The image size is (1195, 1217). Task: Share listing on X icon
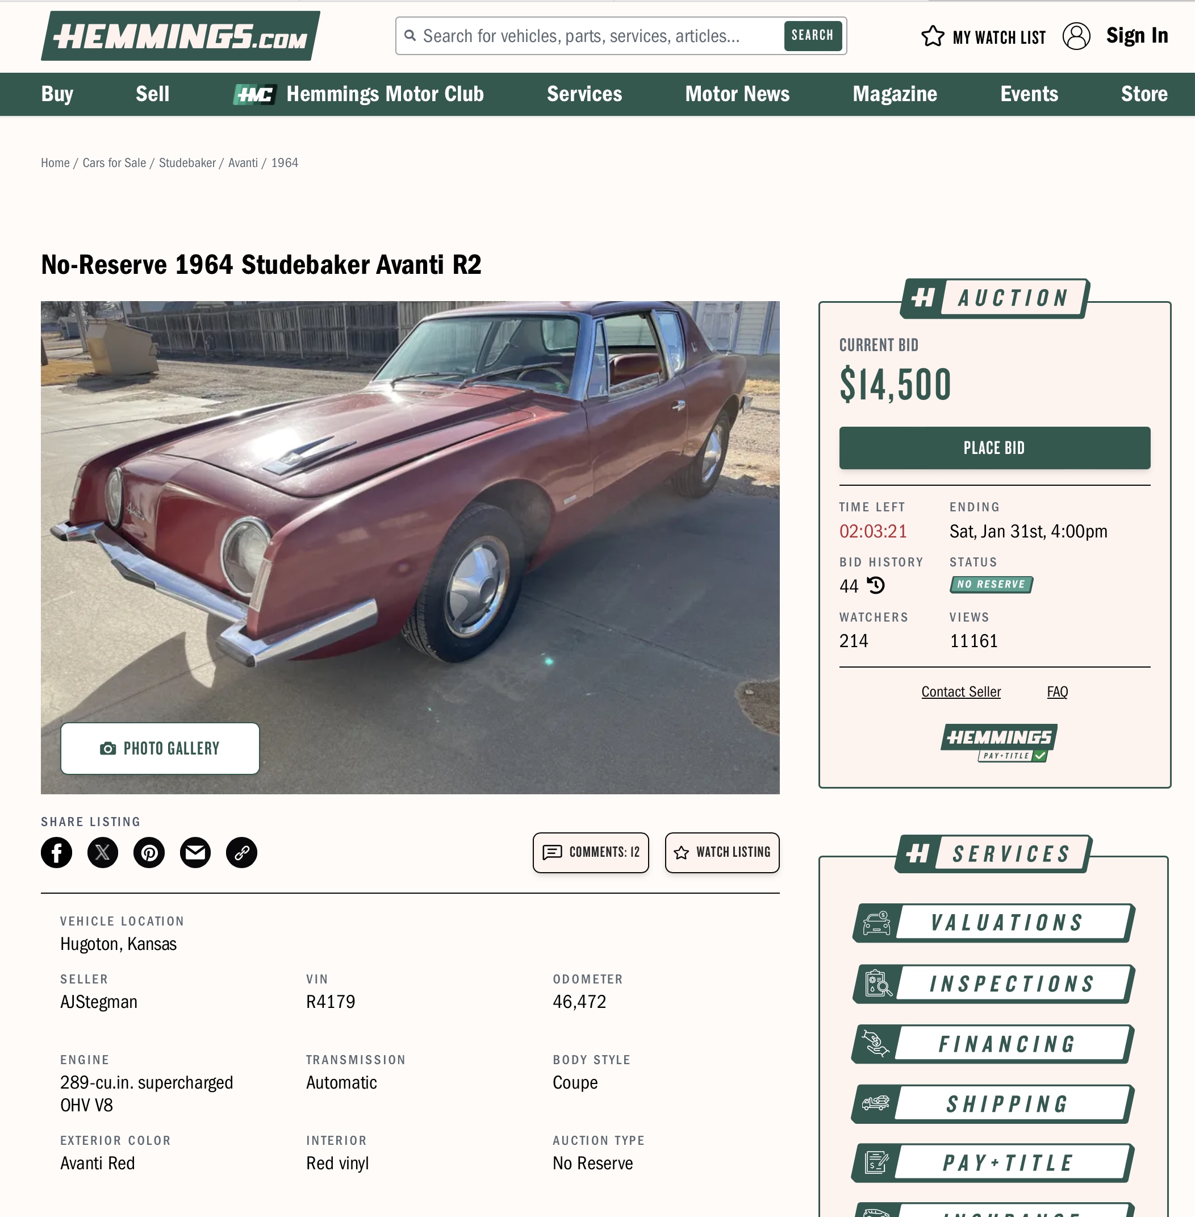(103, 852)
